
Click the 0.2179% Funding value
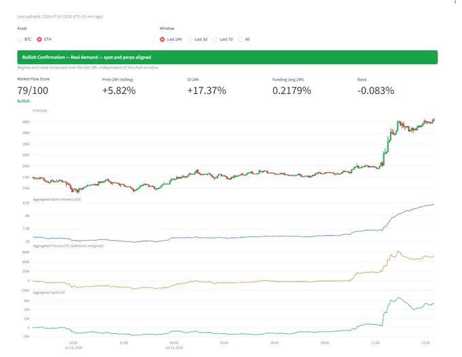[291, 90]
